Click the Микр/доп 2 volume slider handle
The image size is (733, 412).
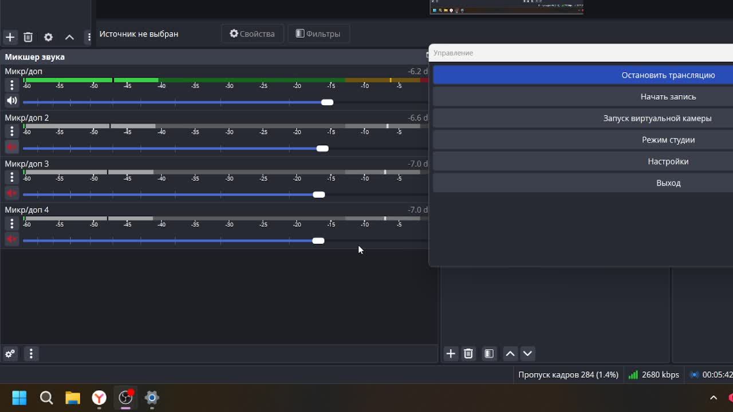click(322, 148)
